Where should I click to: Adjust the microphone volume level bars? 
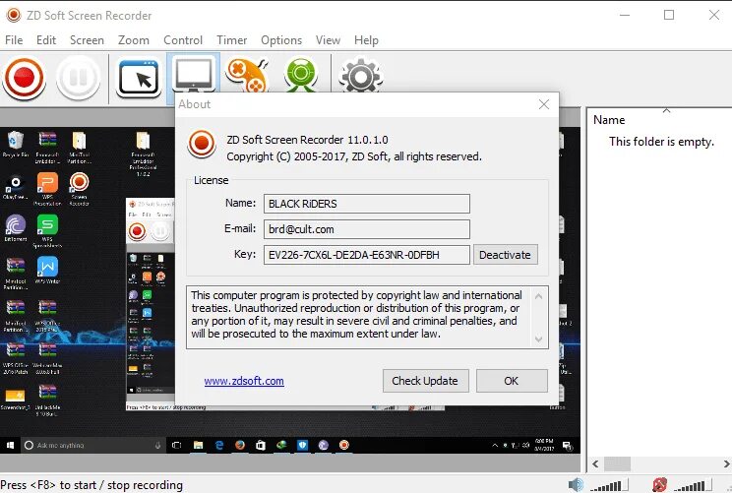click(x=693, y=485)
